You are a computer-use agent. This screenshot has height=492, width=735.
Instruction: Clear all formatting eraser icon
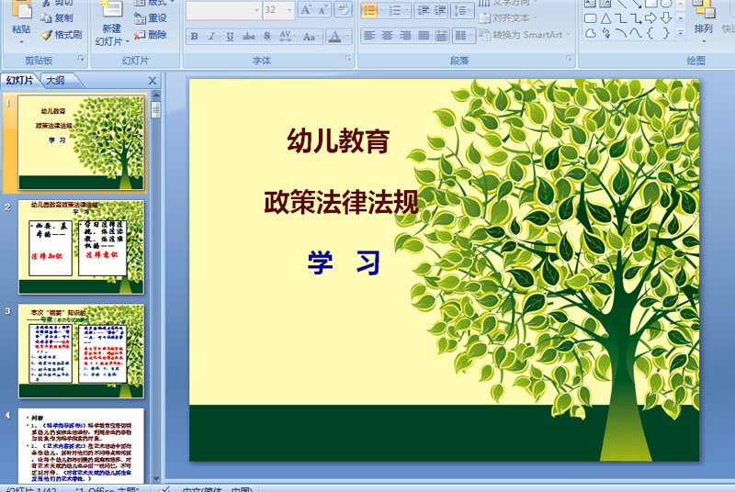coord(343,10)
